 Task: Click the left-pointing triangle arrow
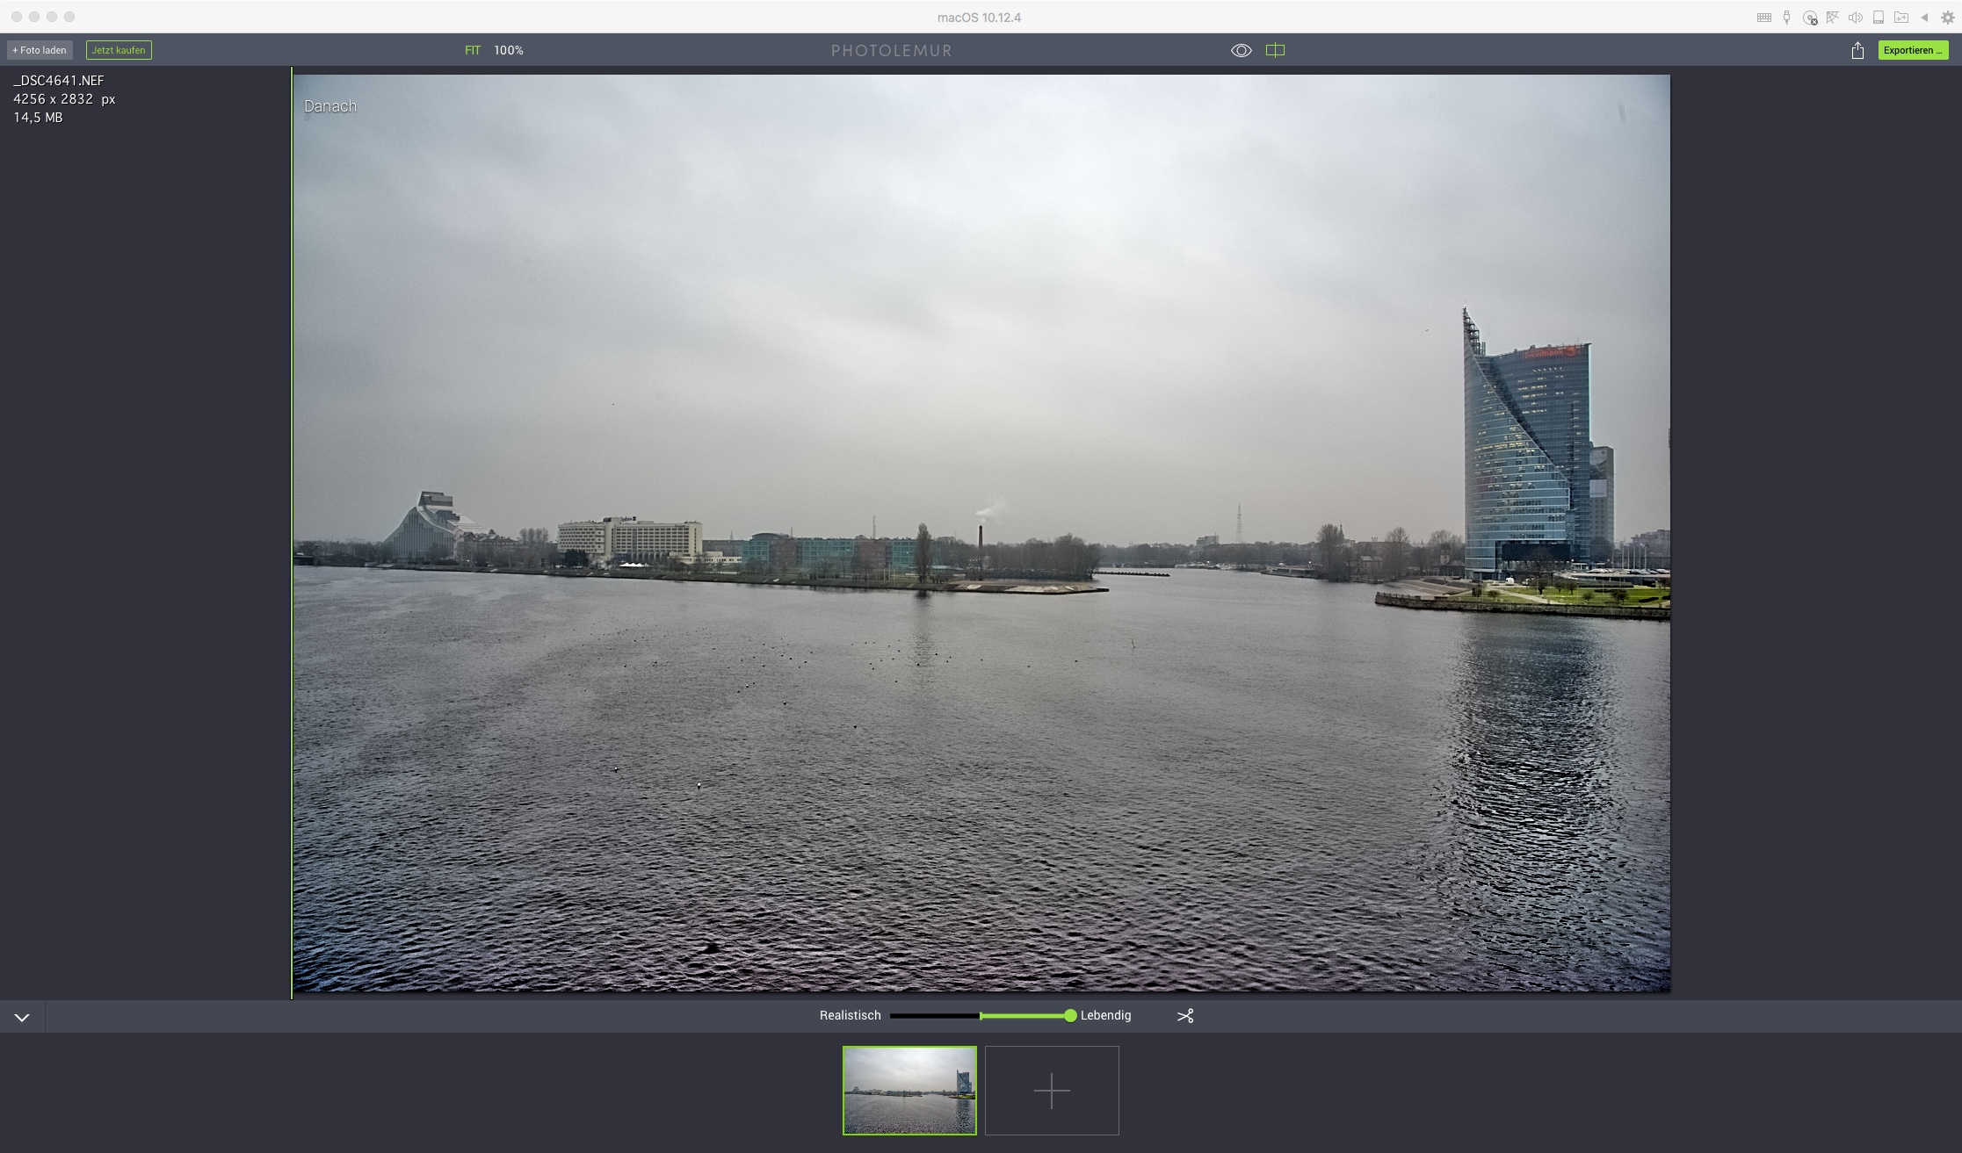1924,18
